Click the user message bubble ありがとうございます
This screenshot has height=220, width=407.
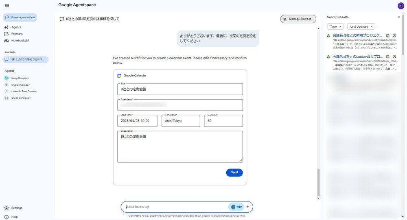point(218,38)
